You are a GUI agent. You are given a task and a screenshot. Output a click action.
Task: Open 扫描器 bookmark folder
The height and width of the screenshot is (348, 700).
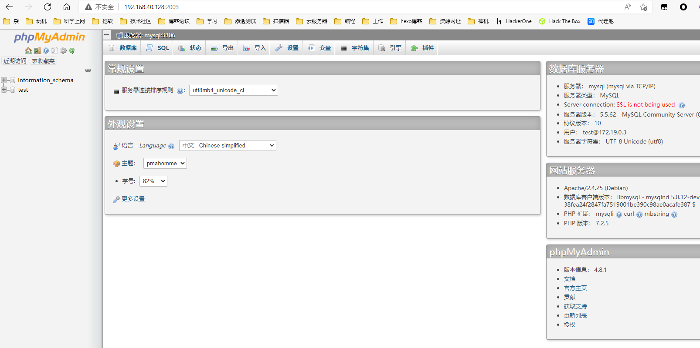click(276, 21)
